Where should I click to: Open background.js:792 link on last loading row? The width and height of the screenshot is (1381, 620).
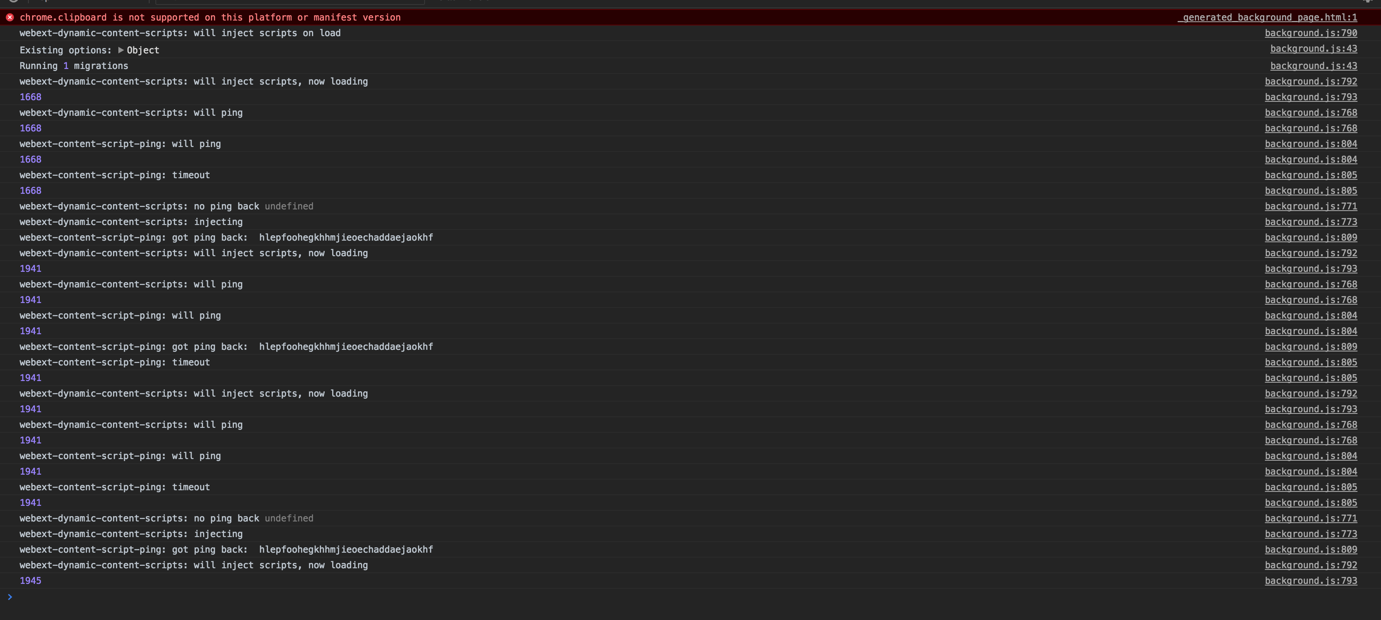pyautogui.click(x=1311, y=565)
